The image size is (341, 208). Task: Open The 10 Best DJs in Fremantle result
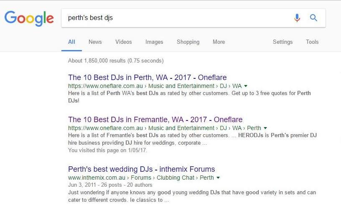(155, 120)
